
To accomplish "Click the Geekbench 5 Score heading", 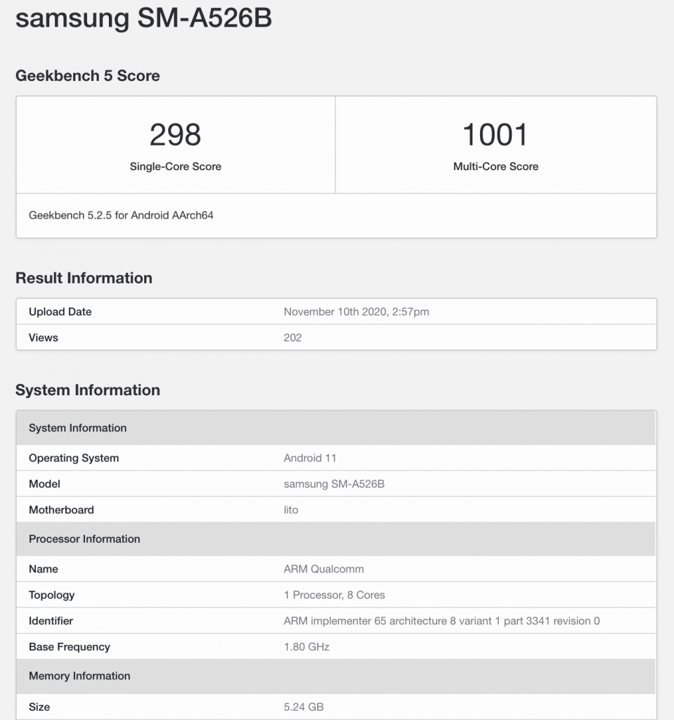I will pos(88,76).
